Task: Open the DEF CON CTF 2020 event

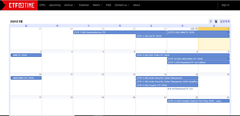Action: (x=183, y=55)
